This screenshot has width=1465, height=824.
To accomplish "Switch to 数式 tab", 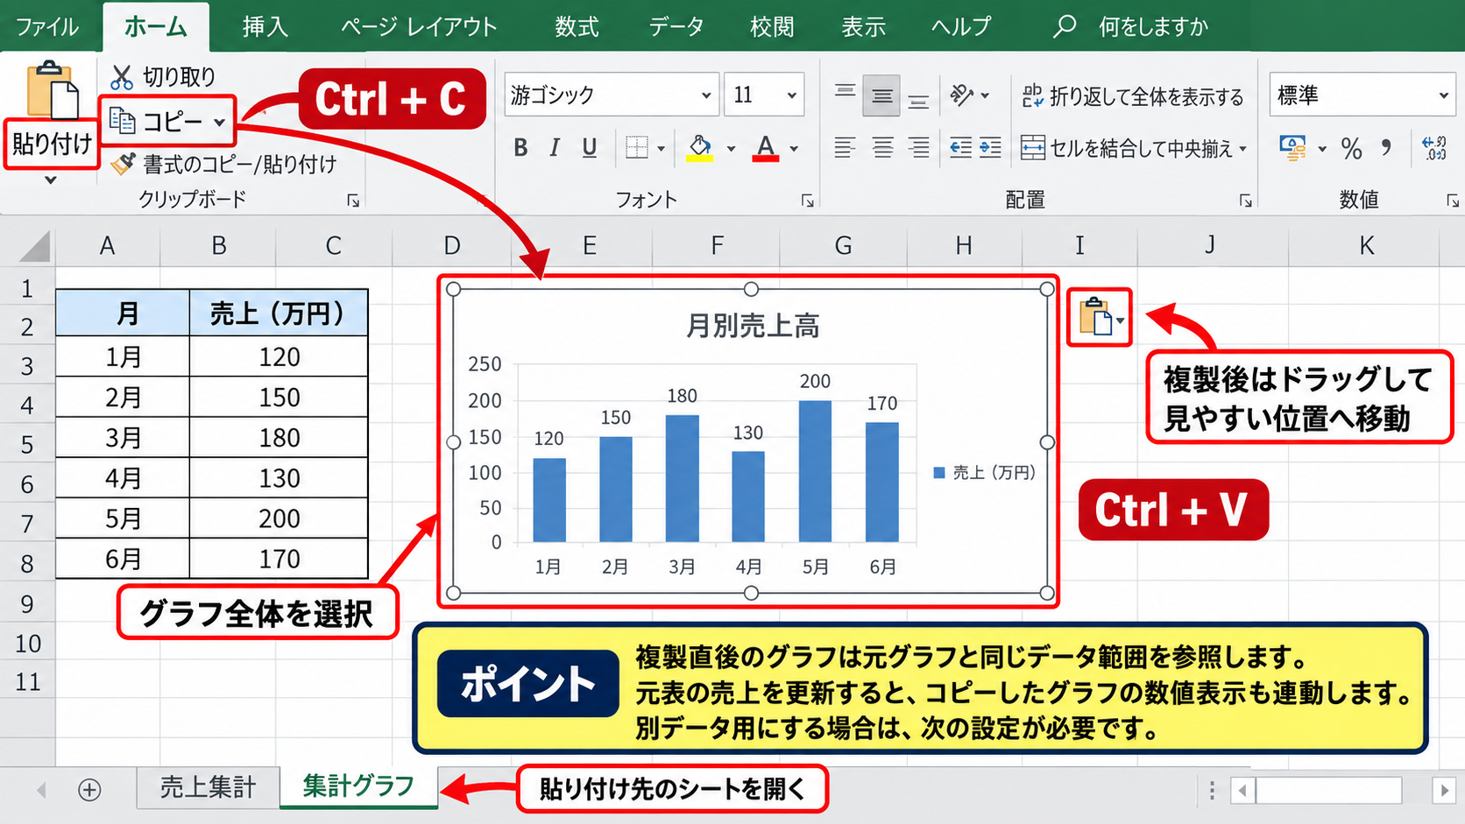I will 577,26.
